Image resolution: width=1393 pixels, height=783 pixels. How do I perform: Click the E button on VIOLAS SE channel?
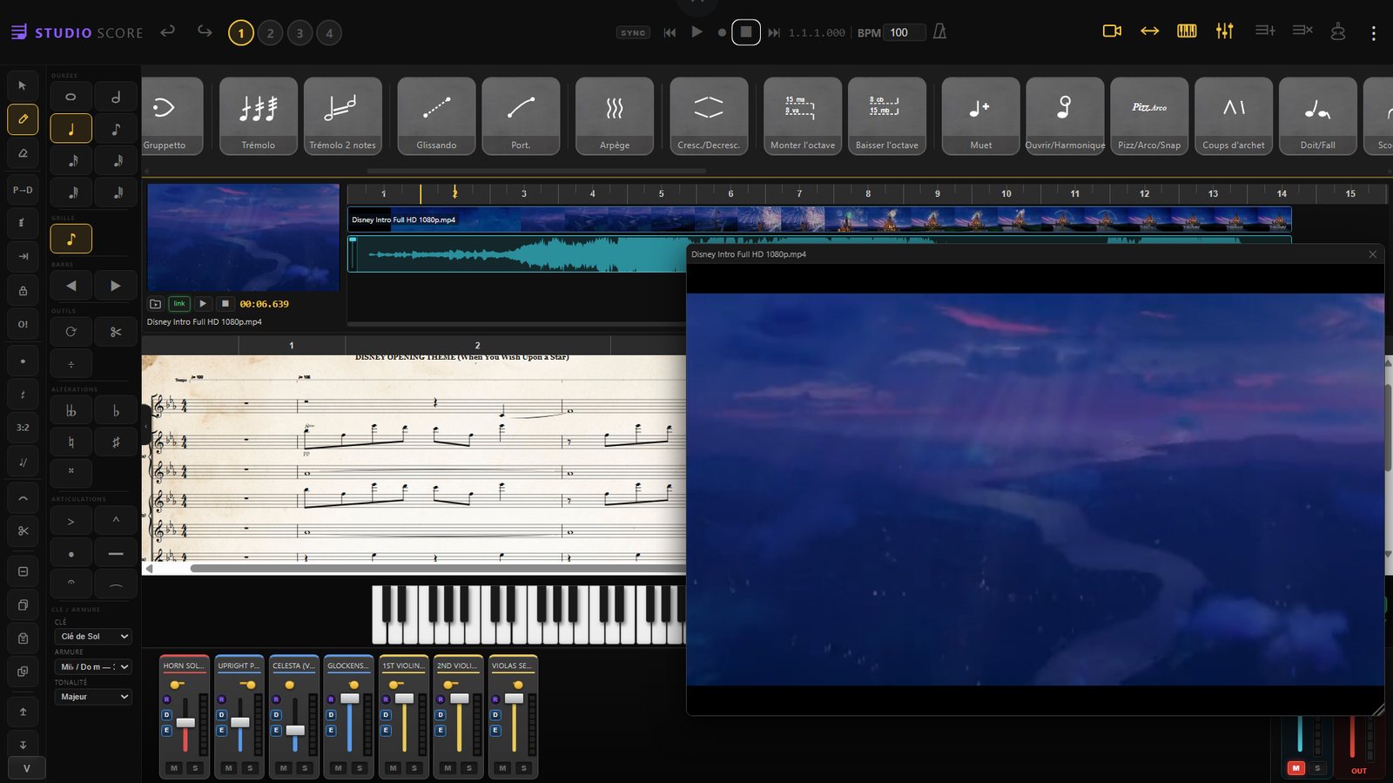(x=495, y=730)
